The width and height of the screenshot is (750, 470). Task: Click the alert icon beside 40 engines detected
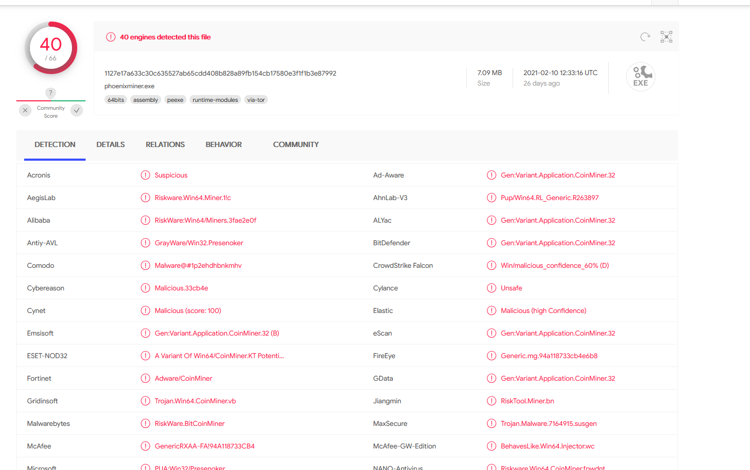(111, 37)
